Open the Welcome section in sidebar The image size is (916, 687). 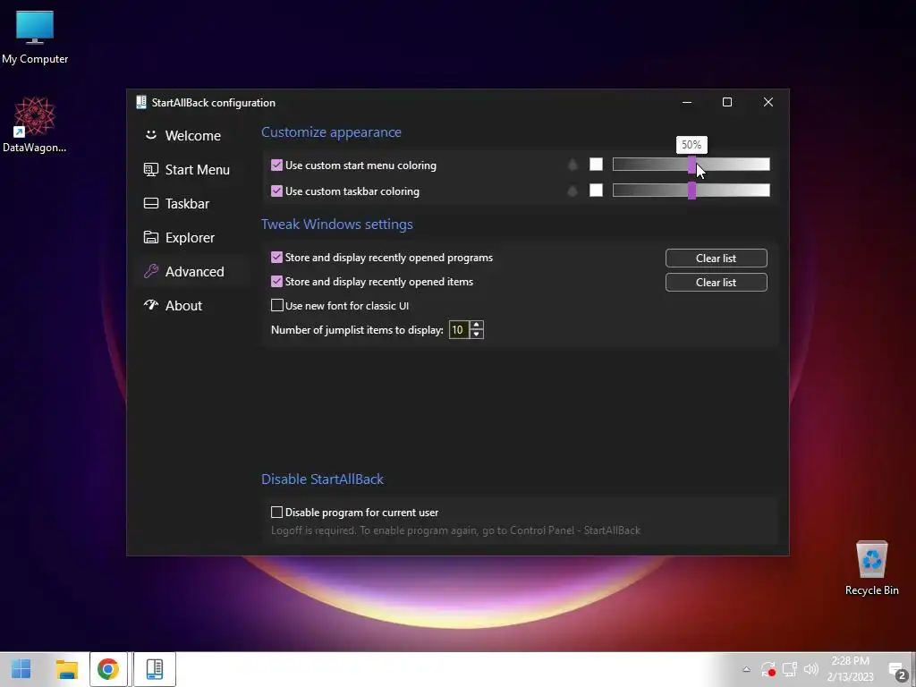point(182,136)
